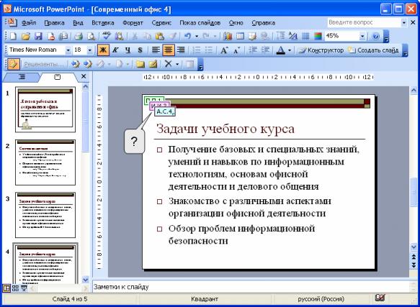Toggle text Shadow (S) formatting
Image resolution: width=420 pixels, height=307 pixels.
click(140, 50)
